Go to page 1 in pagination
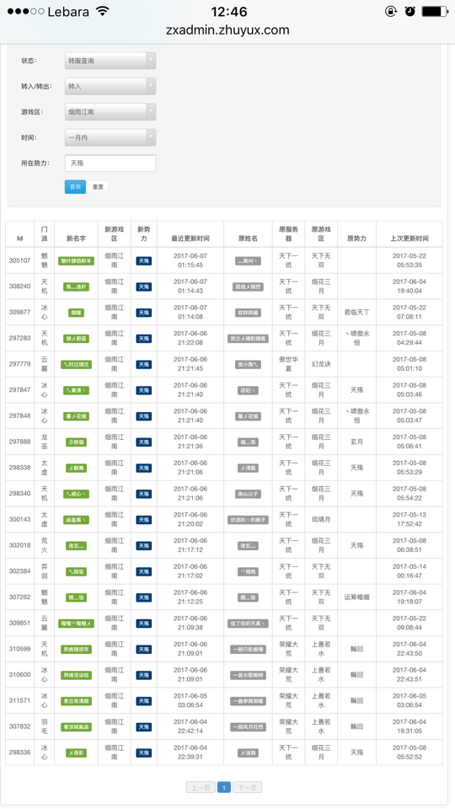This screenshot has height=809, width=455. (224, 787)
